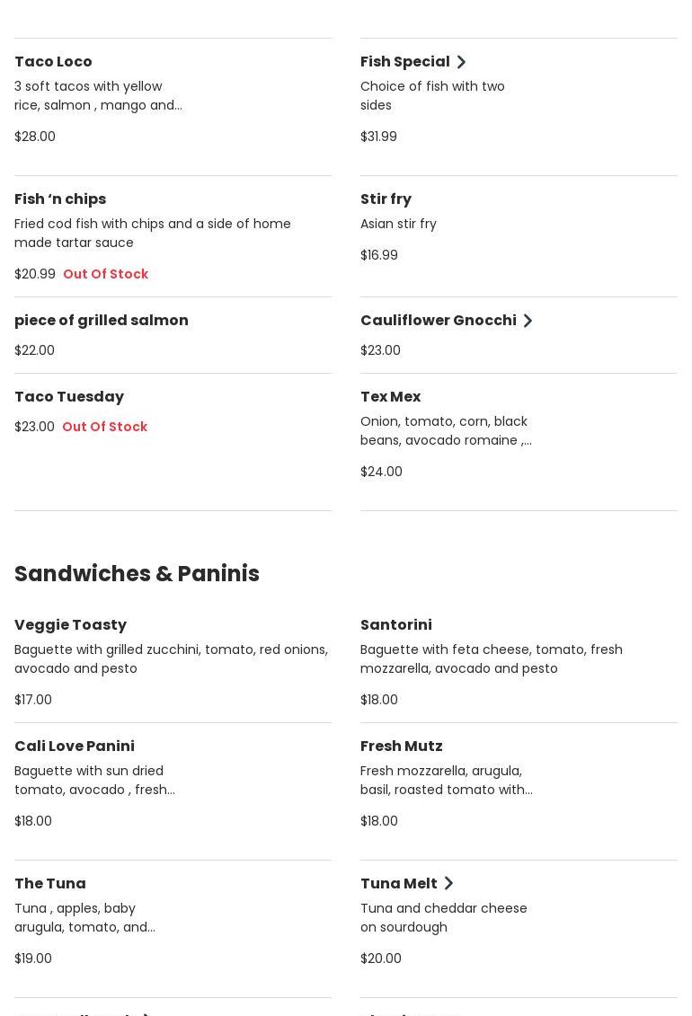Select the Taco Tuesday item
This screenshot has height=1016, width=692.
point(69,397)
